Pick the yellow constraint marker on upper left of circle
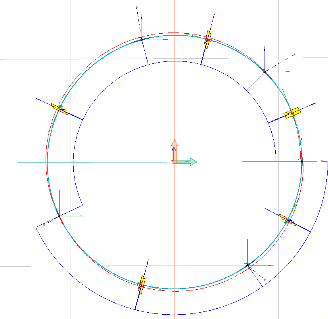Viewport: 328px width, 319px height. click(x=59, y=109)
